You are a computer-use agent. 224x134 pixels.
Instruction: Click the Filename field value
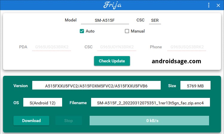(151, 102)
